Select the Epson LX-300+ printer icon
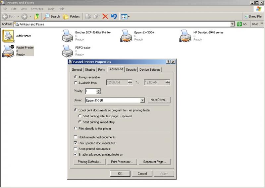Viewport: 265px width, 188px height. (127, 36)
